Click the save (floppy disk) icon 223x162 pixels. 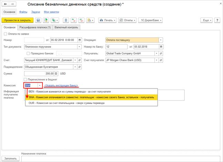click(38, 21)
